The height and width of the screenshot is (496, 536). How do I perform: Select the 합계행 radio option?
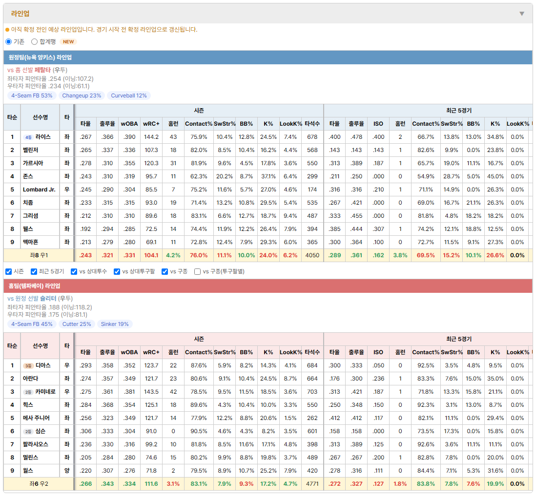[x=34, y=41]
